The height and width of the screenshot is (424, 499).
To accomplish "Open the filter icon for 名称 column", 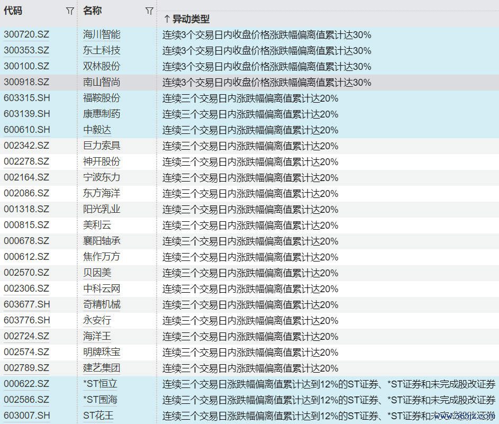I will 149,11.
